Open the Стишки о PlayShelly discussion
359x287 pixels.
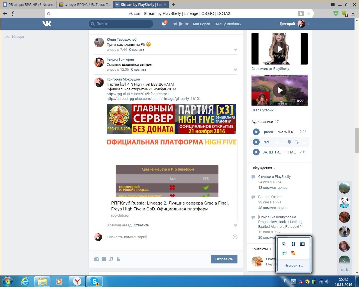[x=274, y=177]
